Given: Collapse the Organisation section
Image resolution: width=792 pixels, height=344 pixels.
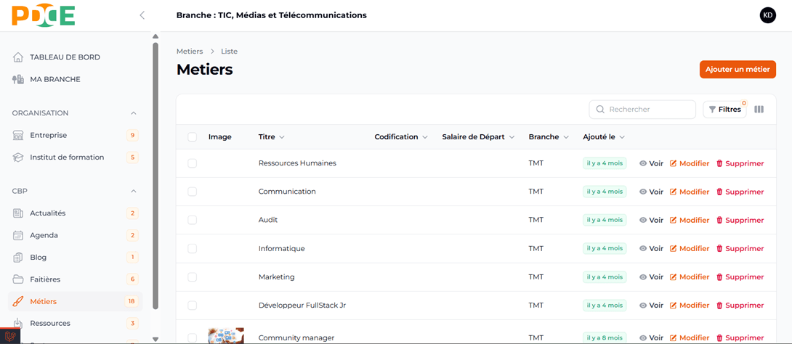Looking at the screenshot, I should pos(133,113).
